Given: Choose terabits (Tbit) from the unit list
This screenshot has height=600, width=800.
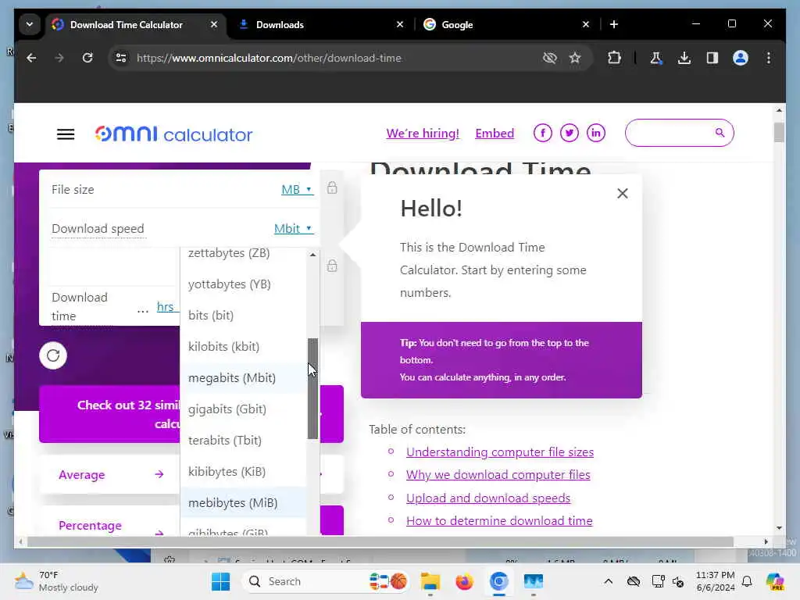Looking at the screenshot, I should point(244,441).
